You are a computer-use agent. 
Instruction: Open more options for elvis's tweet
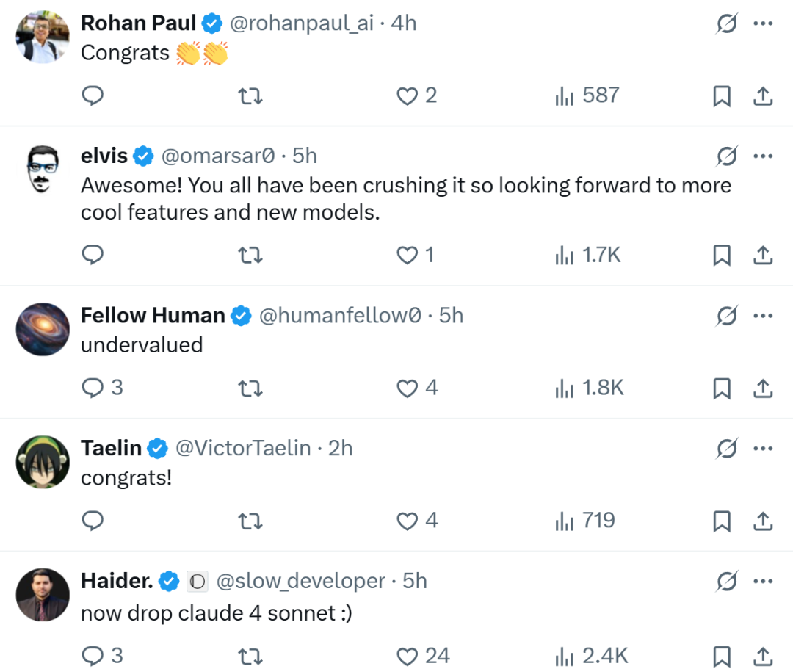click(764, 156)
